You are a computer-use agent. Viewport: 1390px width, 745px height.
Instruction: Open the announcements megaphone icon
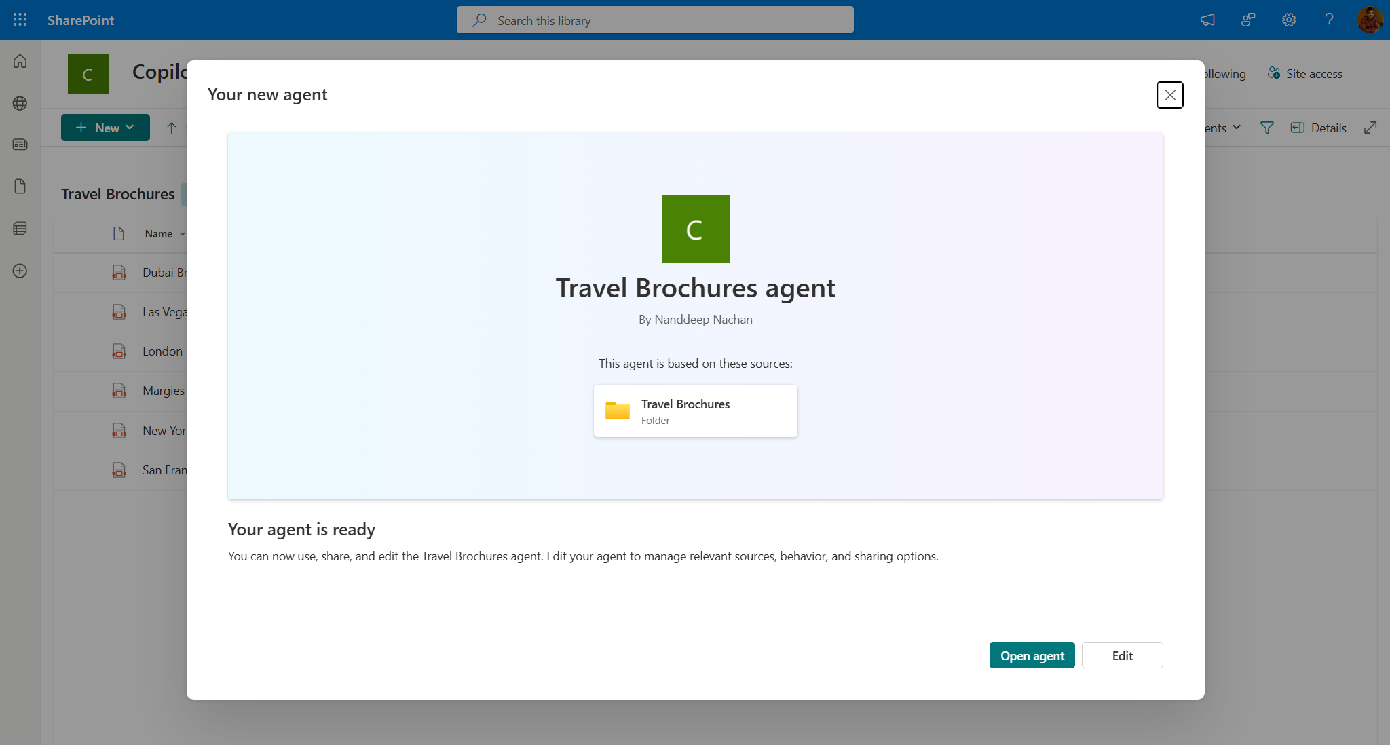tap(1208, 20)
